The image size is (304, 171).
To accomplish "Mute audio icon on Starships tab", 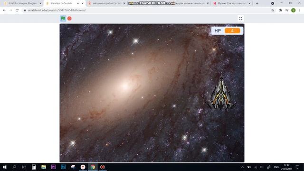I will pyautogui.click(x=78, y=3).
